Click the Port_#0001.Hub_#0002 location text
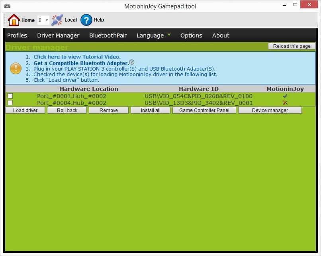Screen dimensions: 321x256 point(72,96)
